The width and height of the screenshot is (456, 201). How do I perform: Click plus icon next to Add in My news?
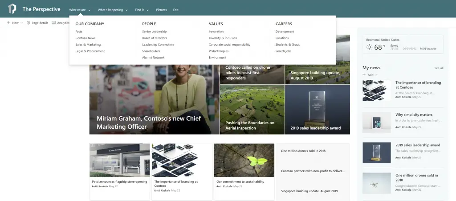click(x=365, y=75)
